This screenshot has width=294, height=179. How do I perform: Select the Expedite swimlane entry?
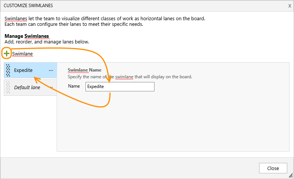point(30,70)
